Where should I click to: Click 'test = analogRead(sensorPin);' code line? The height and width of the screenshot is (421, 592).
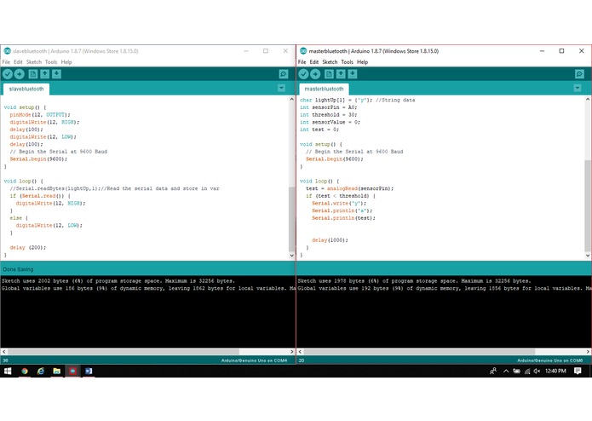tap(349, 188)
